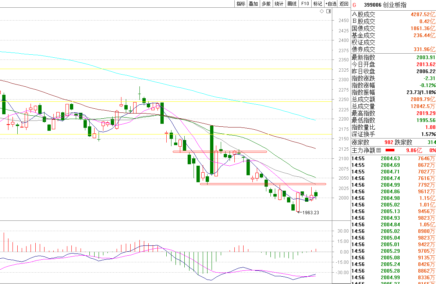436x284 pixels.
Task: Select the tick row priced 2004.74
Action: pos(393,179)
